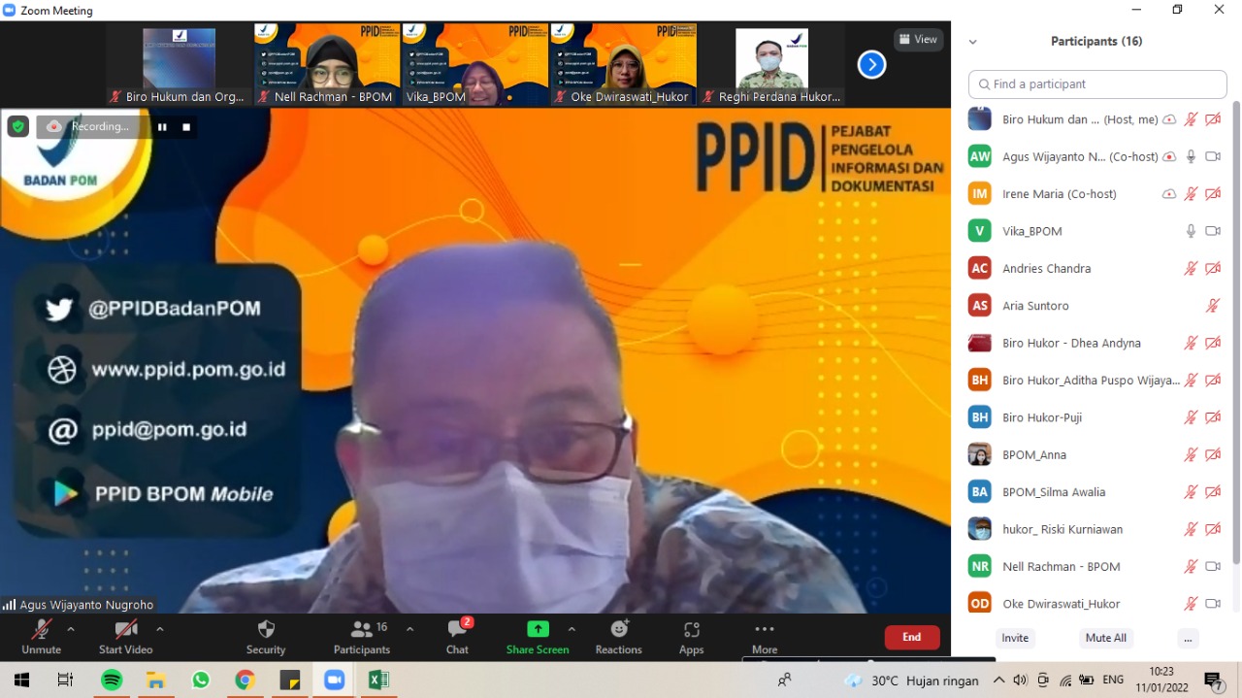Image resolution: width=1242 pixels, height=698 pixels.
Task: Click the AW avatar for Agus Wijayanto
Action: [x=980, y=156]
